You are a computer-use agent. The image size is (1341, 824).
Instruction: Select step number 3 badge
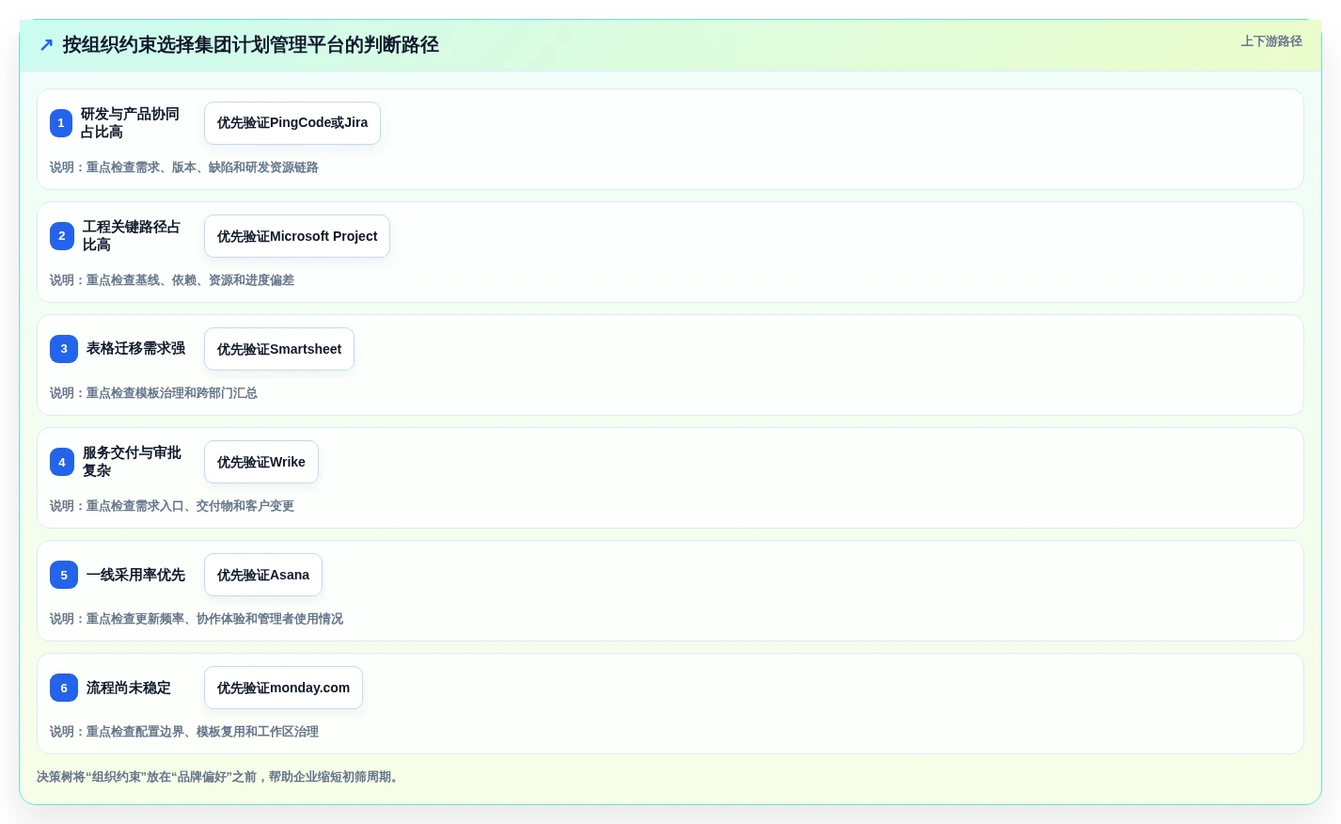point(64,349)
